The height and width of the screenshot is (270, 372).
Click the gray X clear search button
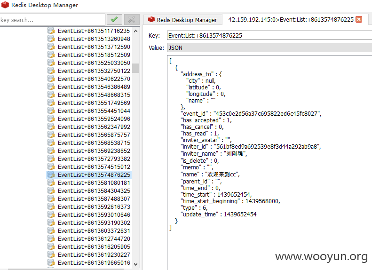coord(132,19)
